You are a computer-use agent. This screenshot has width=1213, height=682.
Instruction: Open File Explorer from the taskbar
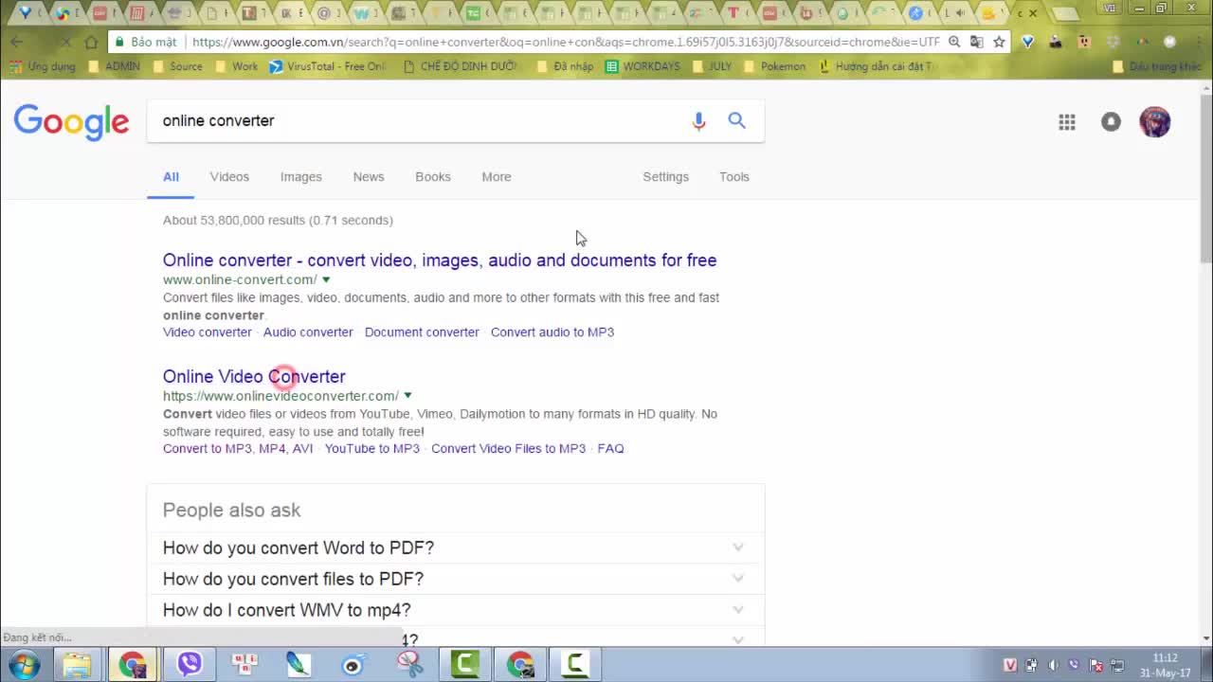point(77,664)
